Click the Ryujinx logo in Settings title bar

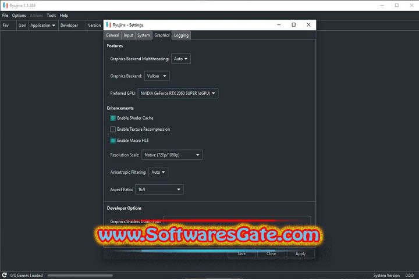(x=108, y=25)
